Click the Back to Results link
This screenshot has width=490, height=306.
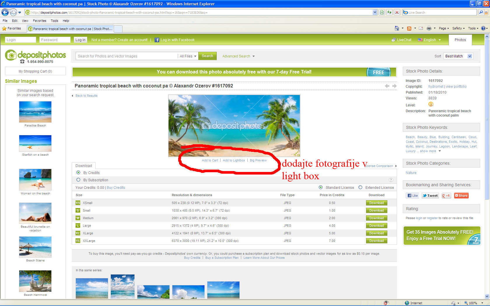tap(86, 96)
